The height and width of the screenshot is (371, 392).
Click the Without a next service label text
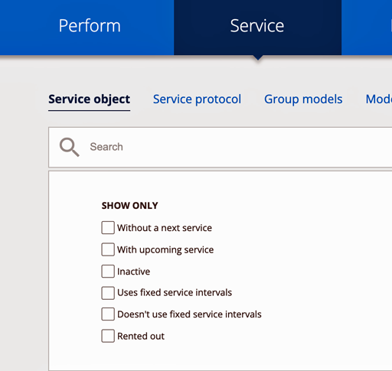165,228
